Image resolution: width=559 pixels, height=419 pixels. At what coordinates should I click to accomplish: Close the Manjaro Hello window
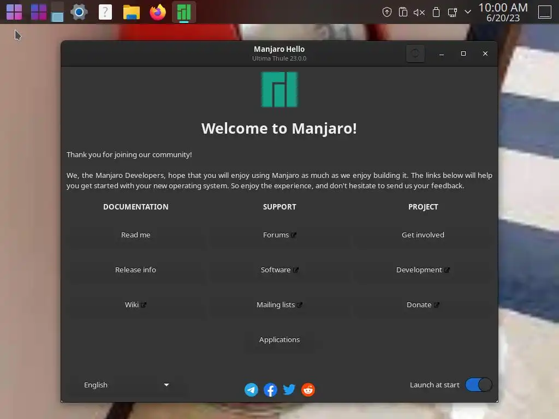point(485,53)
